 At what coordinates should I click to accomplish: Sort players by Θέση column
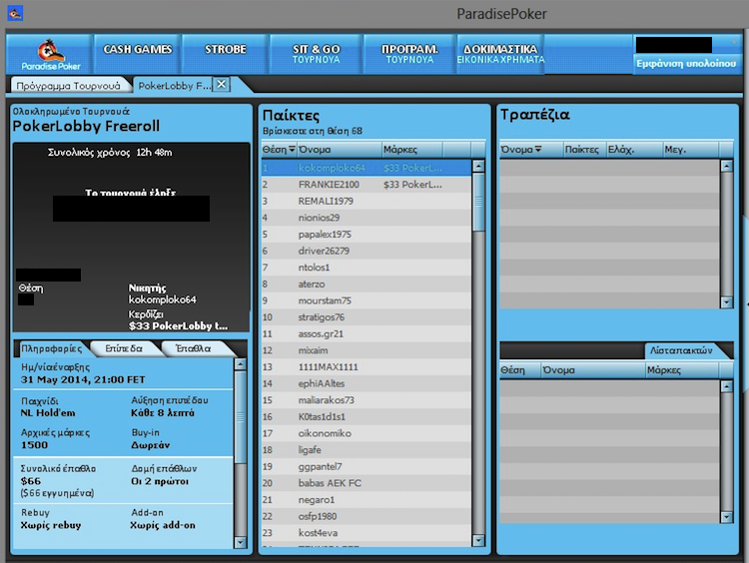[279, 150]
